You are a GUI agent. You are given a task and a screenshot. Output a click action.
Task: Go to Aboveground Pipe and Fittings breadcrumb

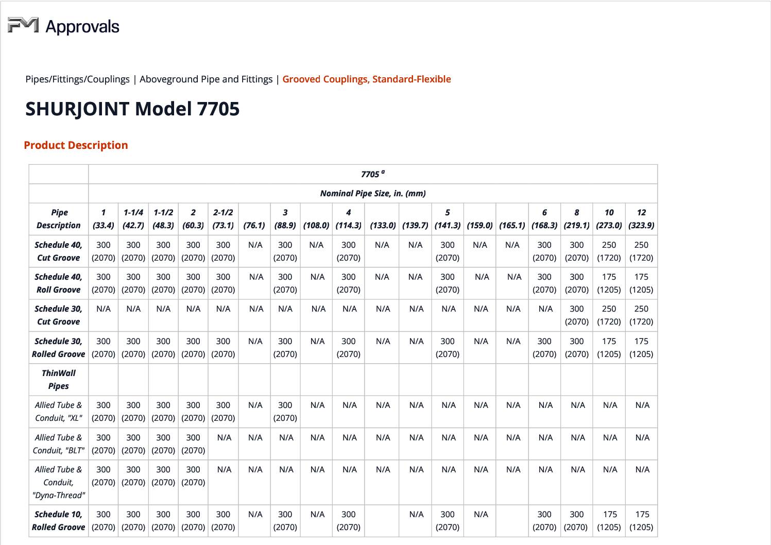[206, 79]
